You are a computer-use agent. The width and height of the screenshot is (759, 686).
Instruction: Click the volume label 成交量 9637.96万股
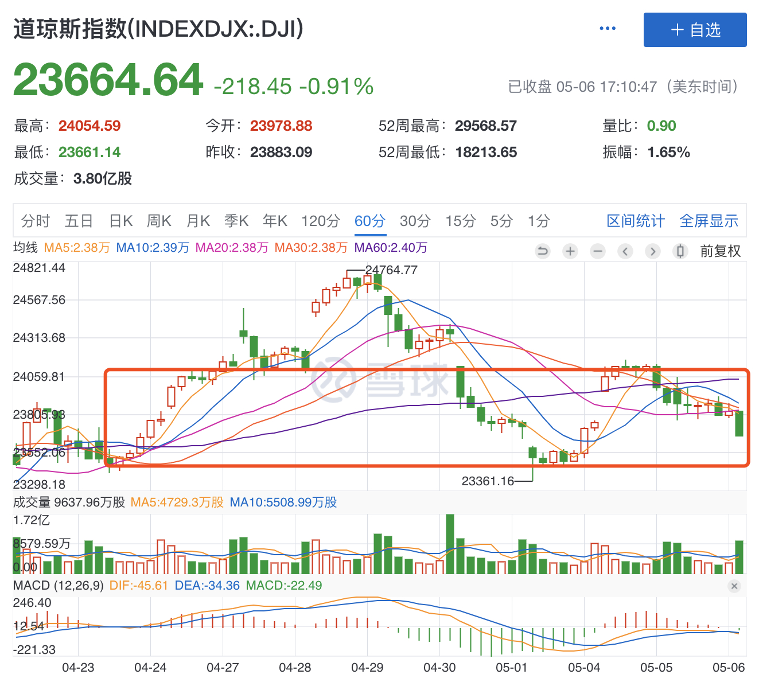[69, 502]
